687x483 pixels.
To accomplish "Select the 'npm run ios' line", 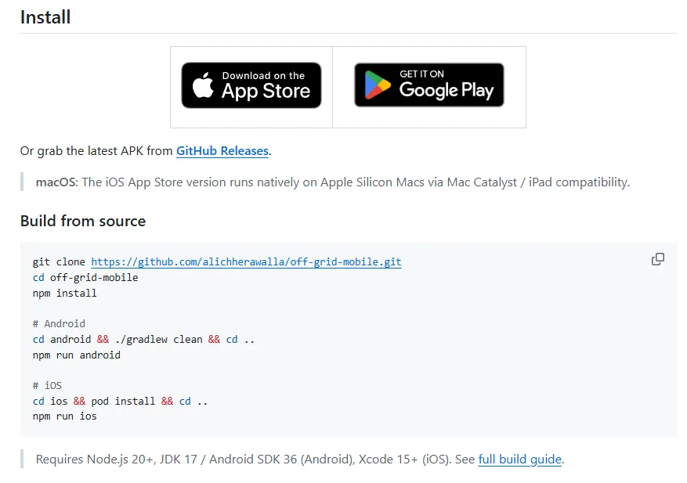I will point(64,416).
